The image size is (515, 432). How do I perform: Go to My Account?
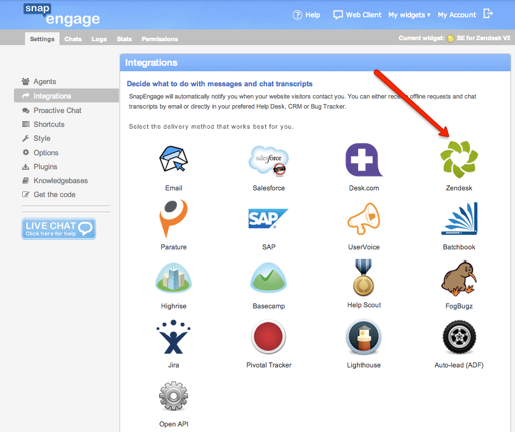pos(457,15)
